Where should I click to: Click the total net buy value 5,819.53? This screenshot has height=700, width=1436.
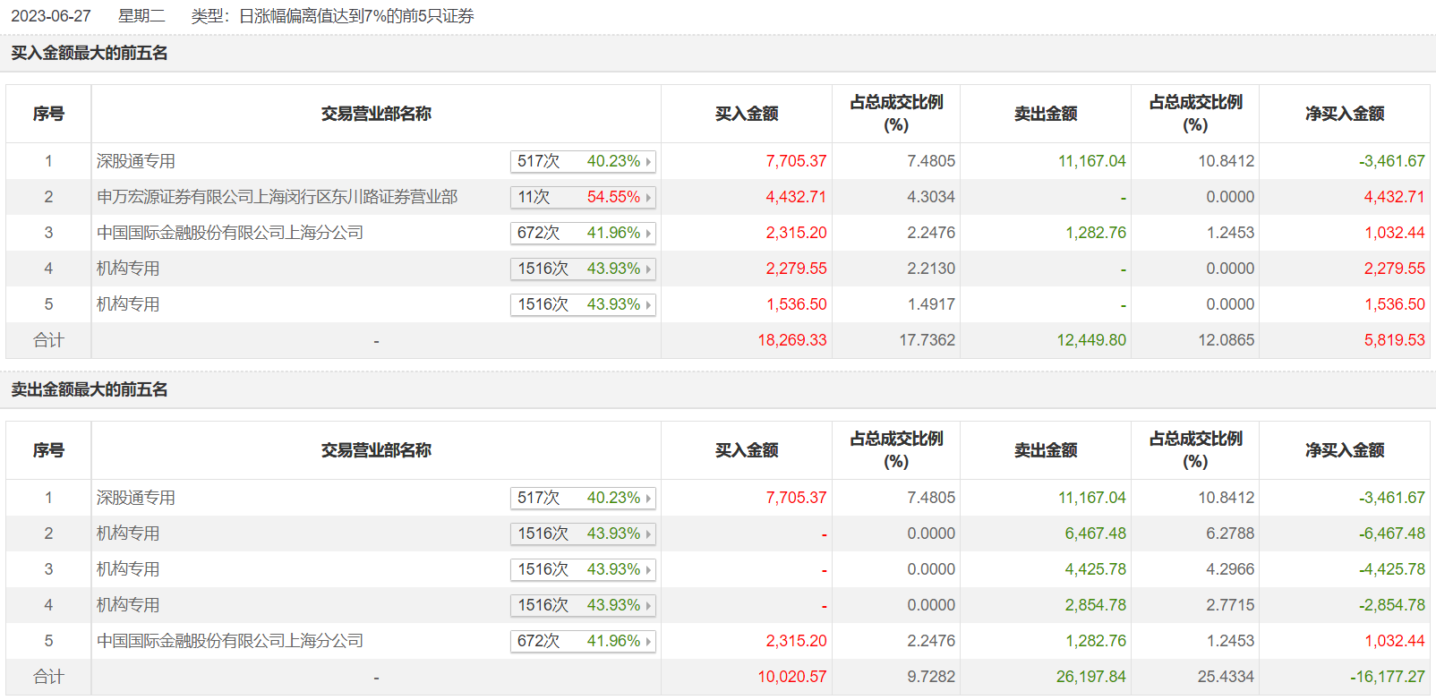coord(1394,340)
